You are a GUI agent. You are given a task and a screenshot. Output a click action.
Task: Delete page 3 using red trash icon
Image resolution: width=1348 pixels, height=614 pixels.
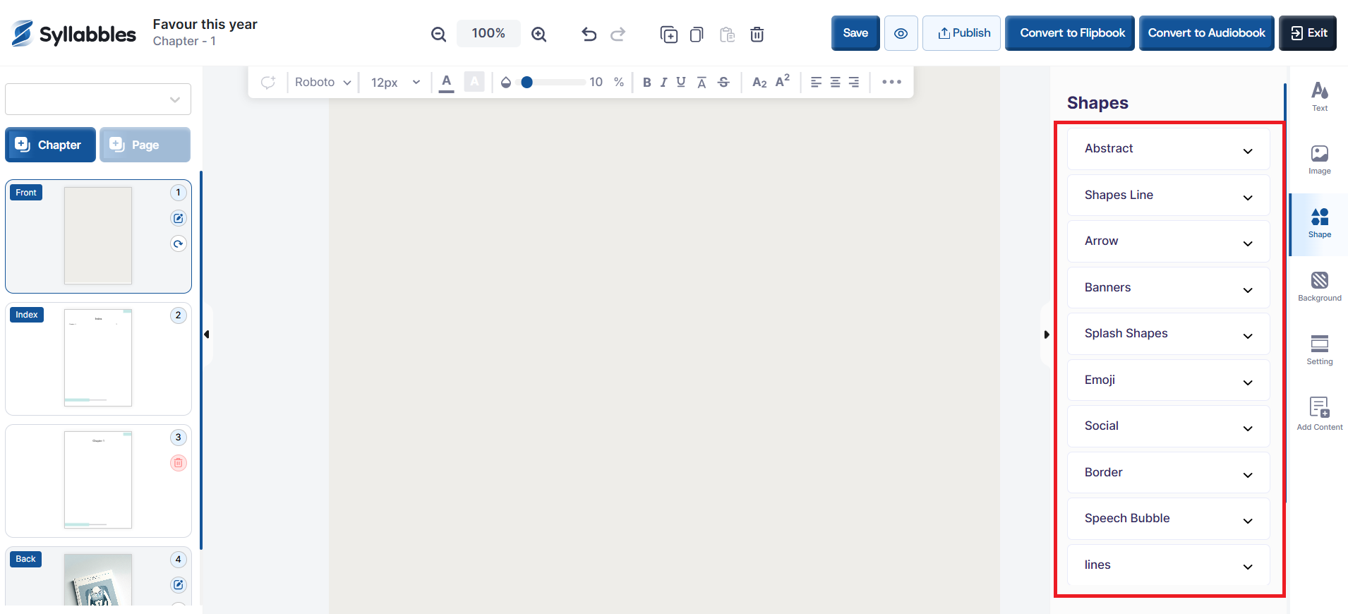(179, 463)
